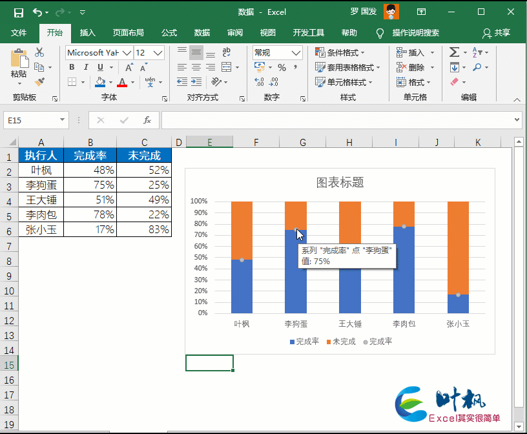The height and width of the screenshot is (434, 527).
Task: Toggle Italic formatting
Action: click(x=85, y=67)
